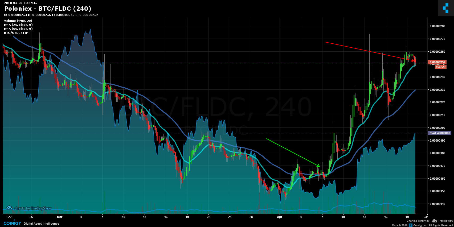Image resolution: width=454 pixels, height=227 pixels.
Task: Click the timestamp '2018-04-20 12:27:45'
Action: click(x=21, y=3)
